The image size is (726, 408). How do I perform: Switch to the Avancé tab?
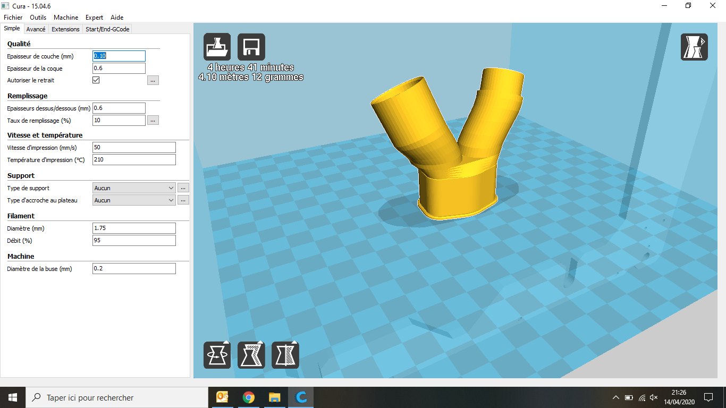click(36, 29)
